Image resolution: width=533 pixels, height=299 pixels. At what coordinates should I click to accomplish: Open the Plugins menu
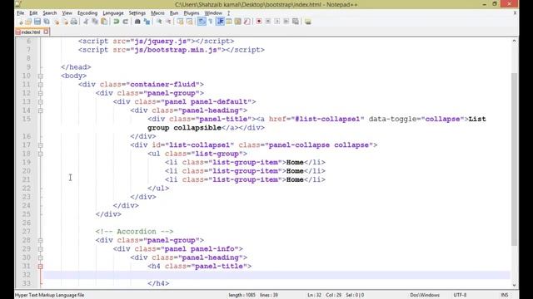coord(192,13)
